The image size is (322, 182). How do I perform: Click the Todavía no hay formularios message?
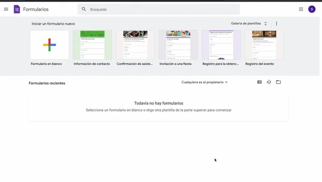click(x=159, y=103)
